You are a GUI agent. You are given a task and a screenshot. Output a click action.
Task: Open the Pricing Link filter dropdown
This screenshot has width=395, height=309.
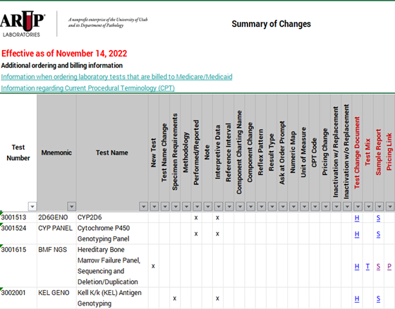click(x=390, y=207)
